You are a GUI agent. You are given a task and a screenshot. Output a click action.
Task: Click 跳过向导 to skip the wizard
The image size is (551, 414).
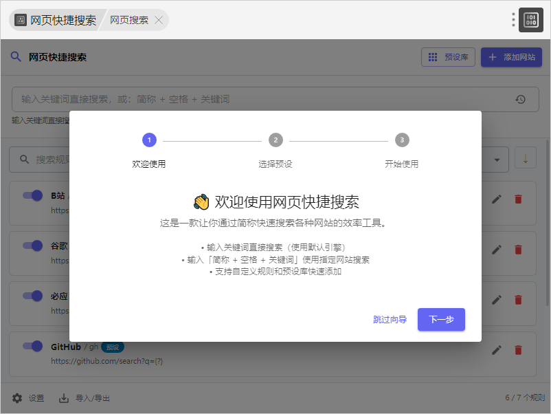pyautogui.click(x=390, y=319)
